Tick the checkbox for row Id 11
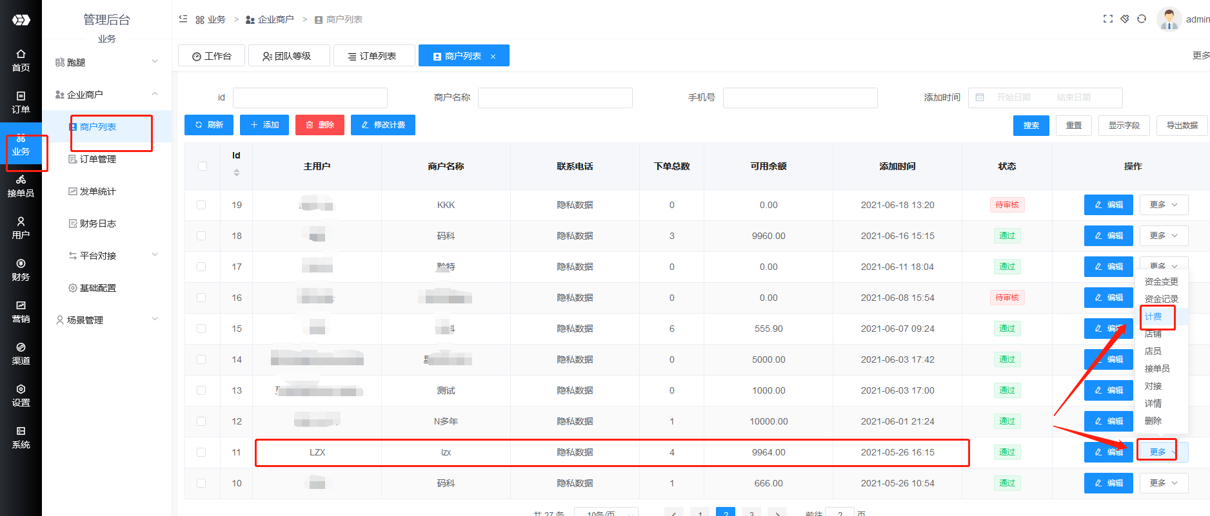The height and width of the screenshot is (516, 1210). pyautogui.click(x=201, y=452)
